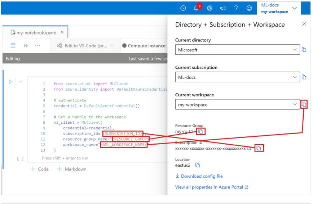313x204 pixels.
Task: Copy the current directory value
Action: point(304,50)
